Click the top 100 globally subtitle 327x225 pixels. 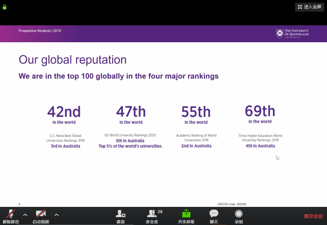(119, 76)
